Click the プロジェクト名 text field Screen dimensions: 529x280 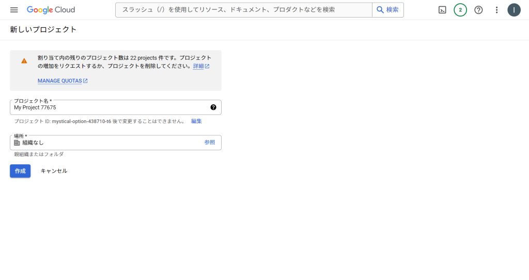point(116,107)
